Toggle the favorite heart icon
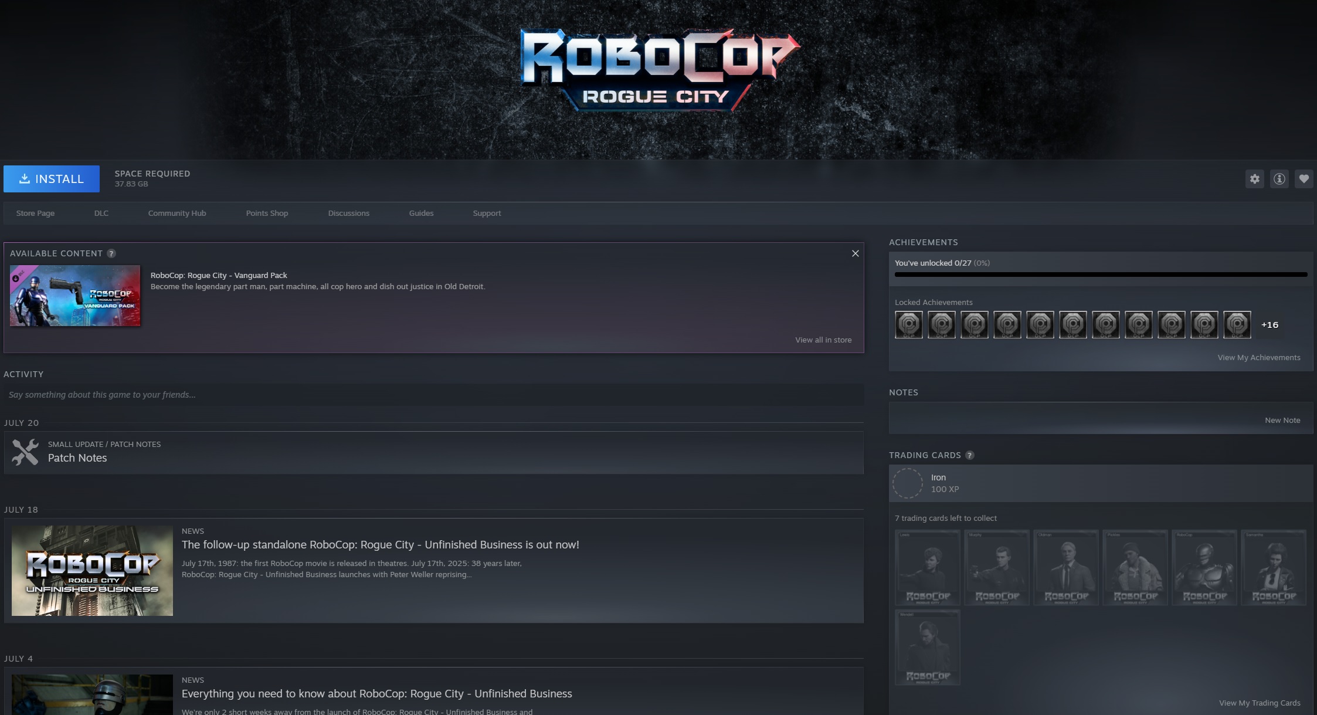This screenshot has width=1317, height=715. tap(1304, 179)
